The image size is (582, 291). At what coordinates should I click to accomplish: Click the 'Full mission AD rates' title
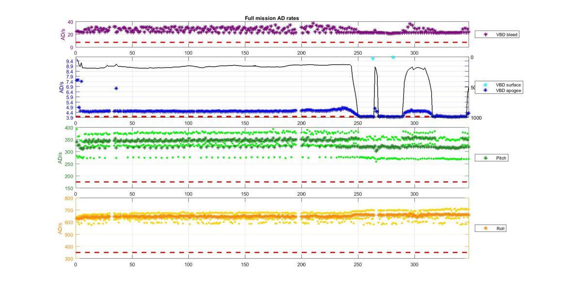[272, 18]
